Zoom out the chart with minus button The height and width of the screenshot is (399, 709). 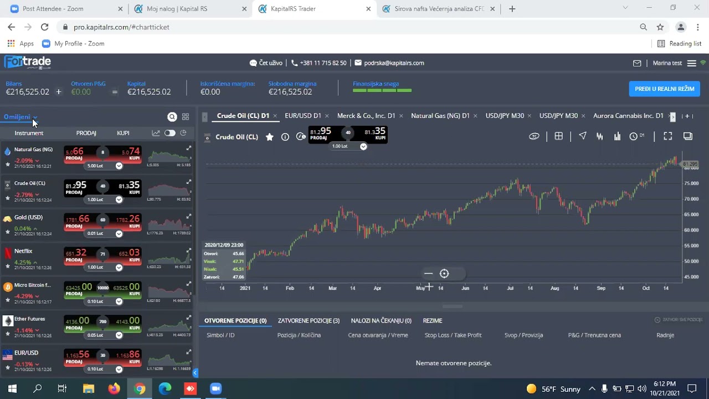tap(428, 274)
